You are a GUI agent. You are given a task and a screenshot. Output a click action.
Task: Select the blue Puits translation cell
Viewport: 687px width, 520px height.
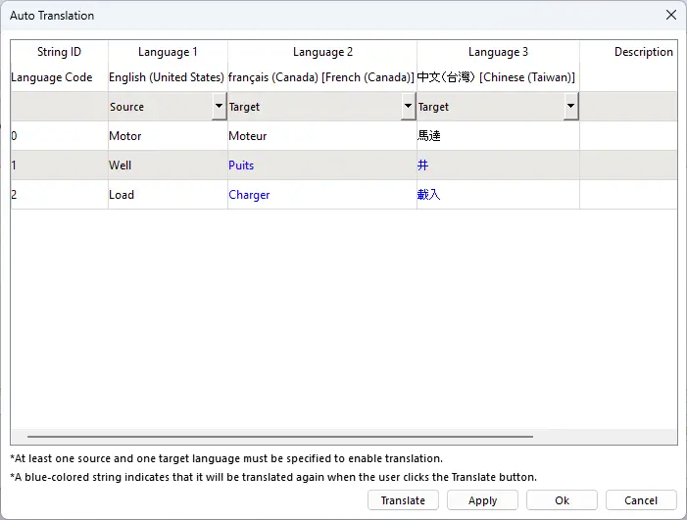pos(322,165)
